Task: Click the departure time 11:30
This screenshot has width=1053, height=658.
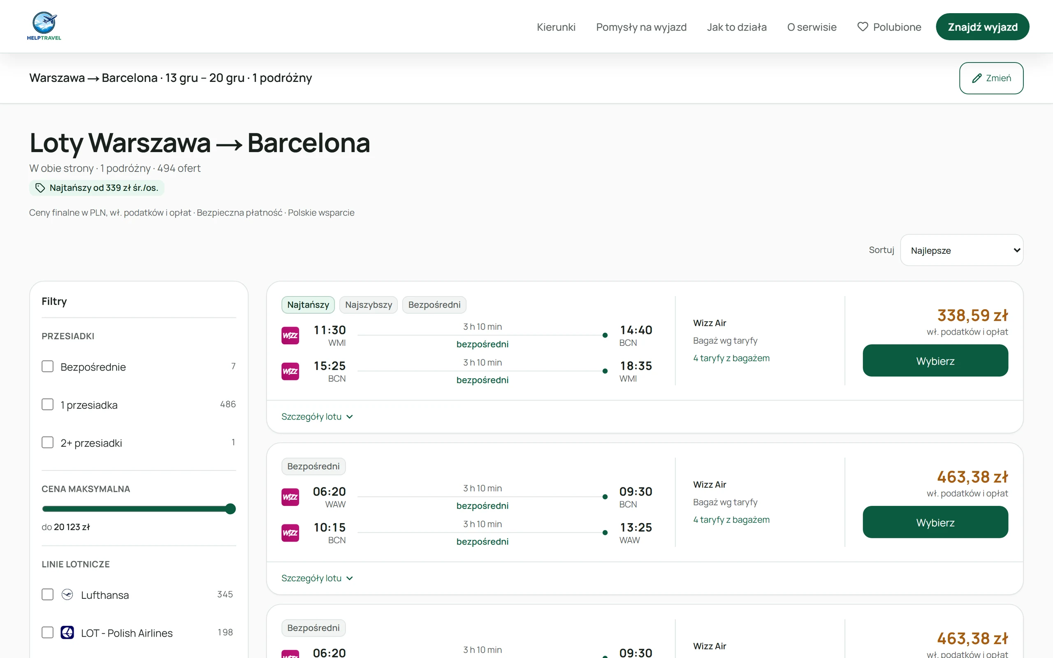Action: [x=330, y=330]
